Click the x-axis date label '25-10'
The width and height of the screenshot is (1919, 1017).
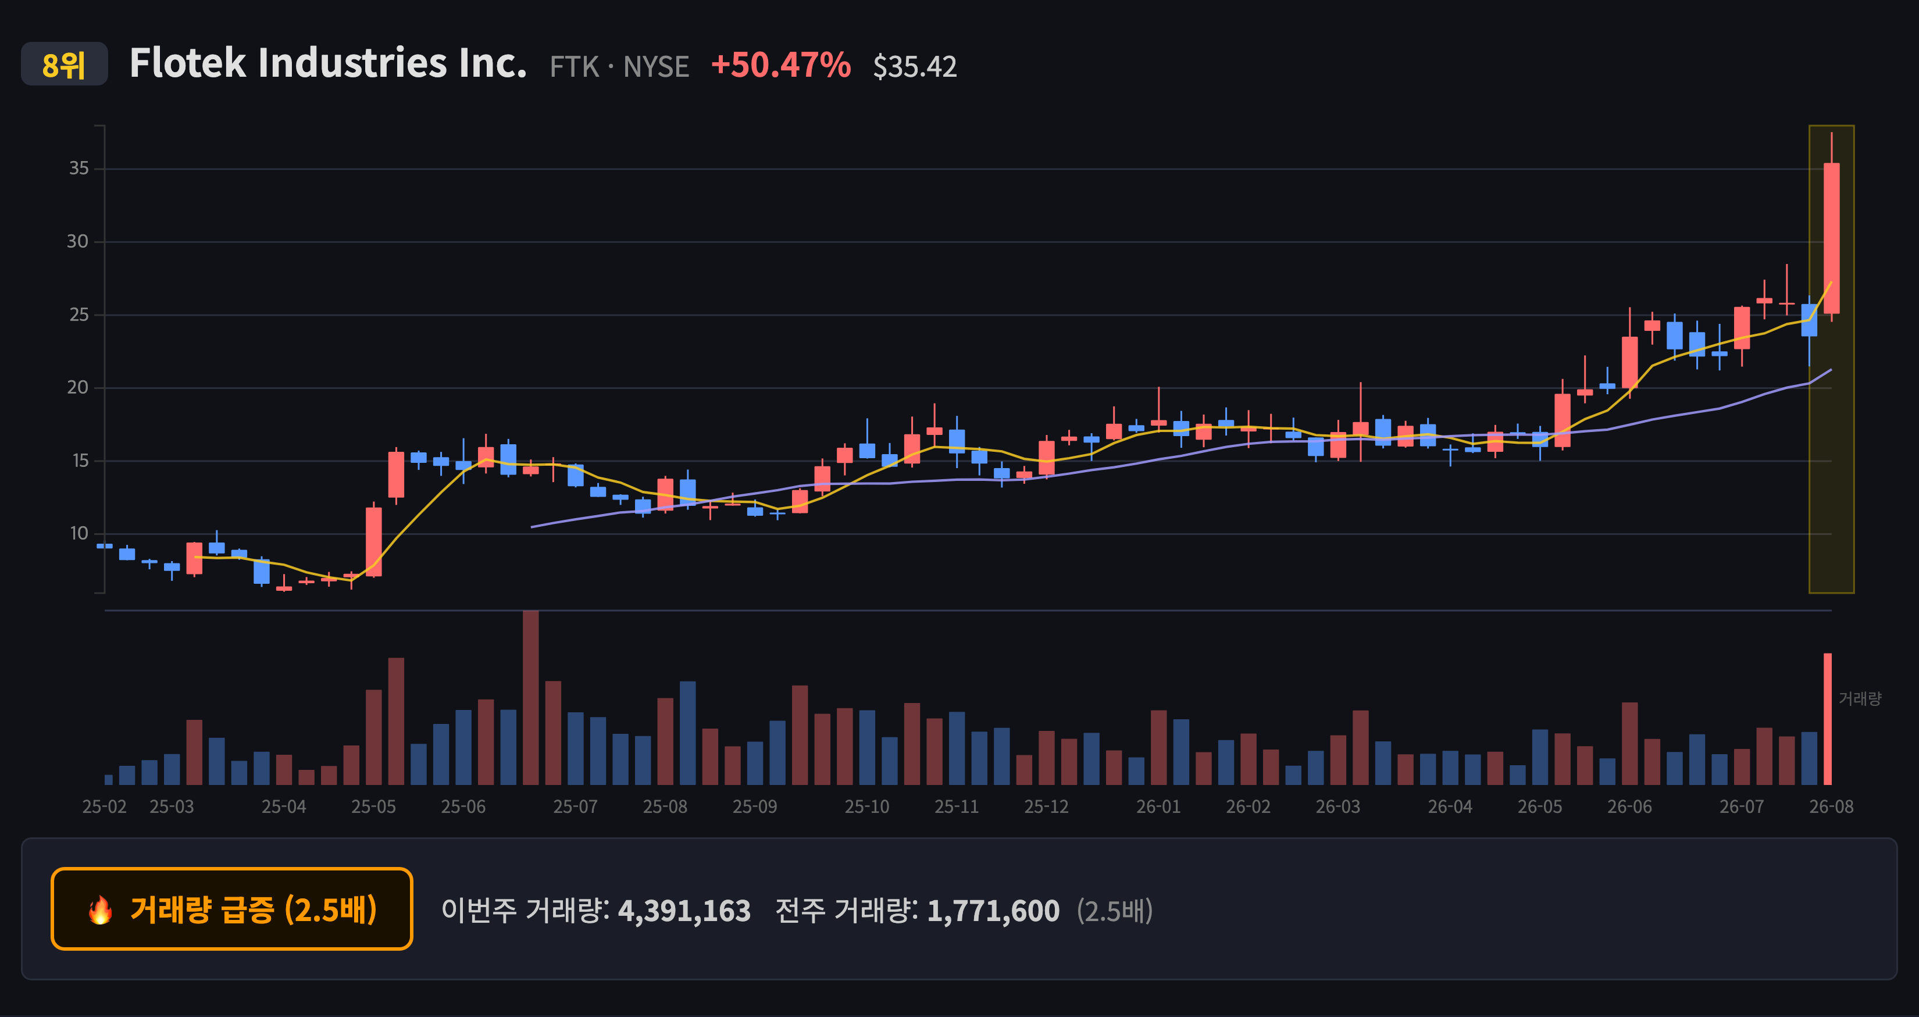coord(867,807)
